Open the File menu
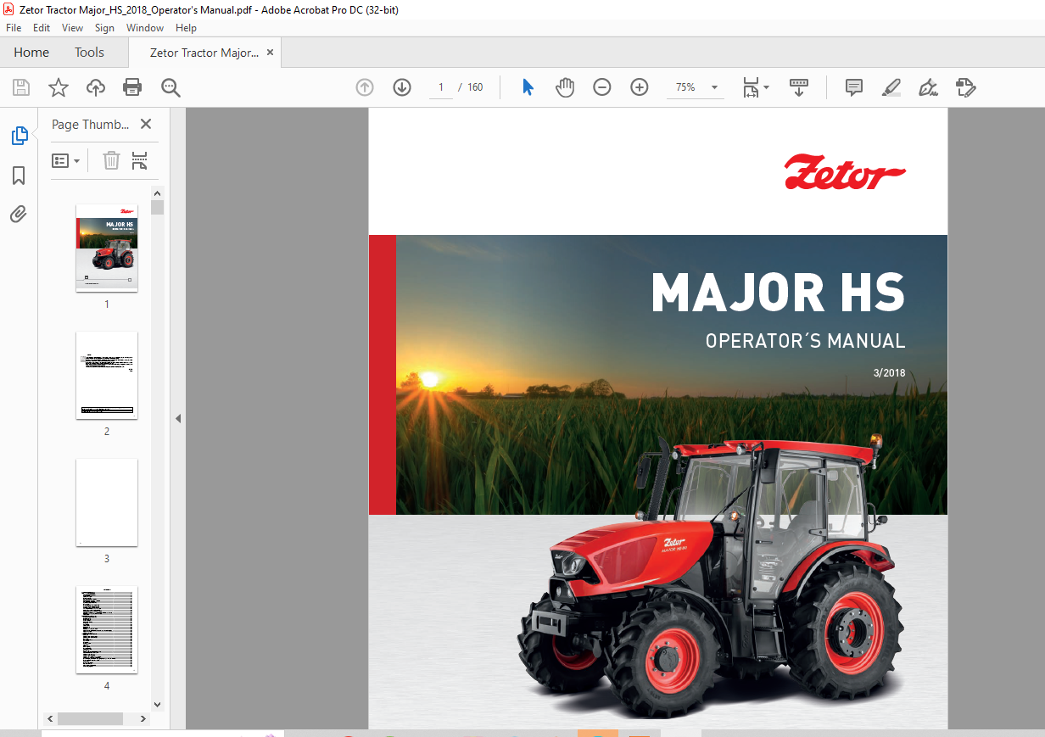Screen dimensions: 1045x737 pos(14,28)
